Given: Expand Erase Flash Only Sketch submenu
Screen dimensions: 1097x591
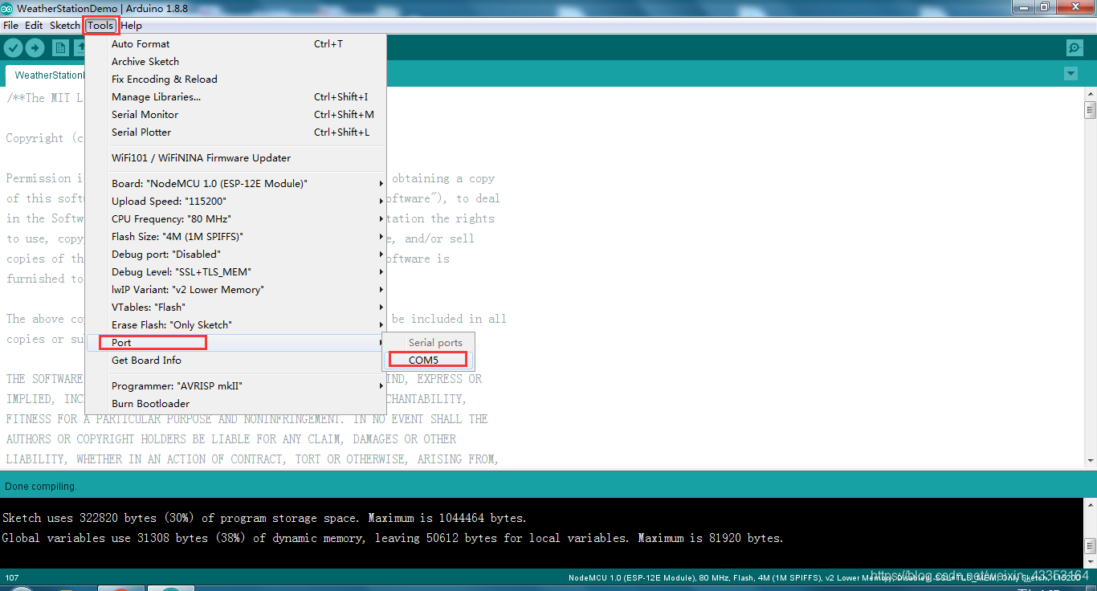Looking at the screenshot, I should [x=236, y=325].
